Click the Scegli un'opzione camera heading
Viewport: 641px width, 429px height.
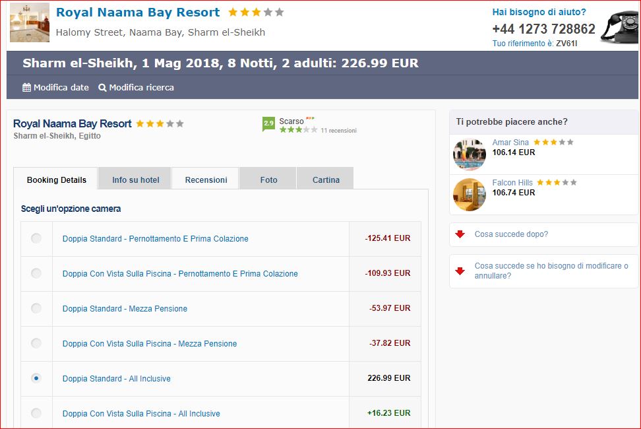click(71, 209)
